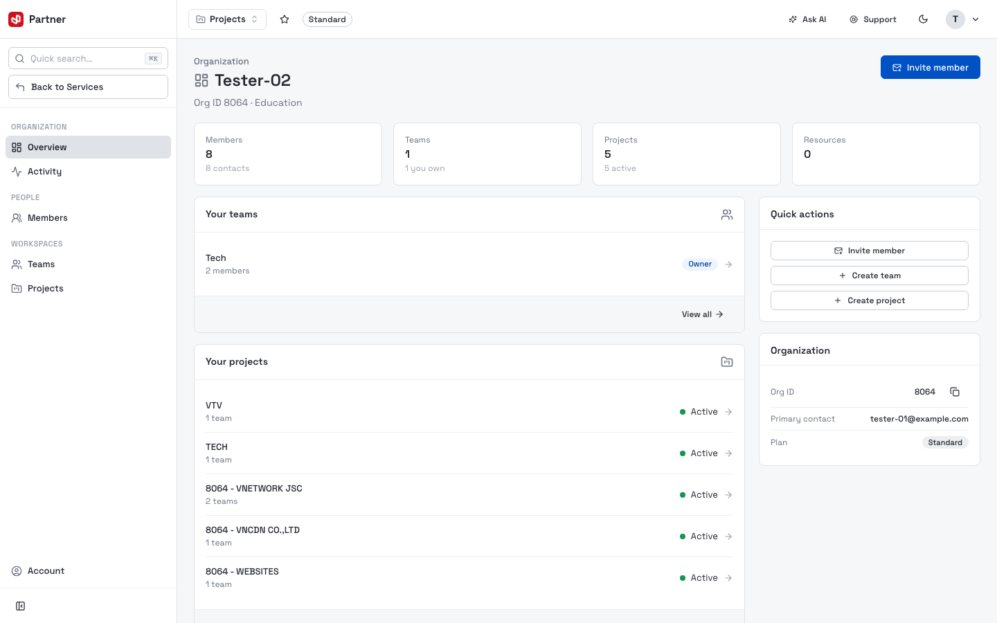Click the Standard plan badge in header

(x=327, y=19)
